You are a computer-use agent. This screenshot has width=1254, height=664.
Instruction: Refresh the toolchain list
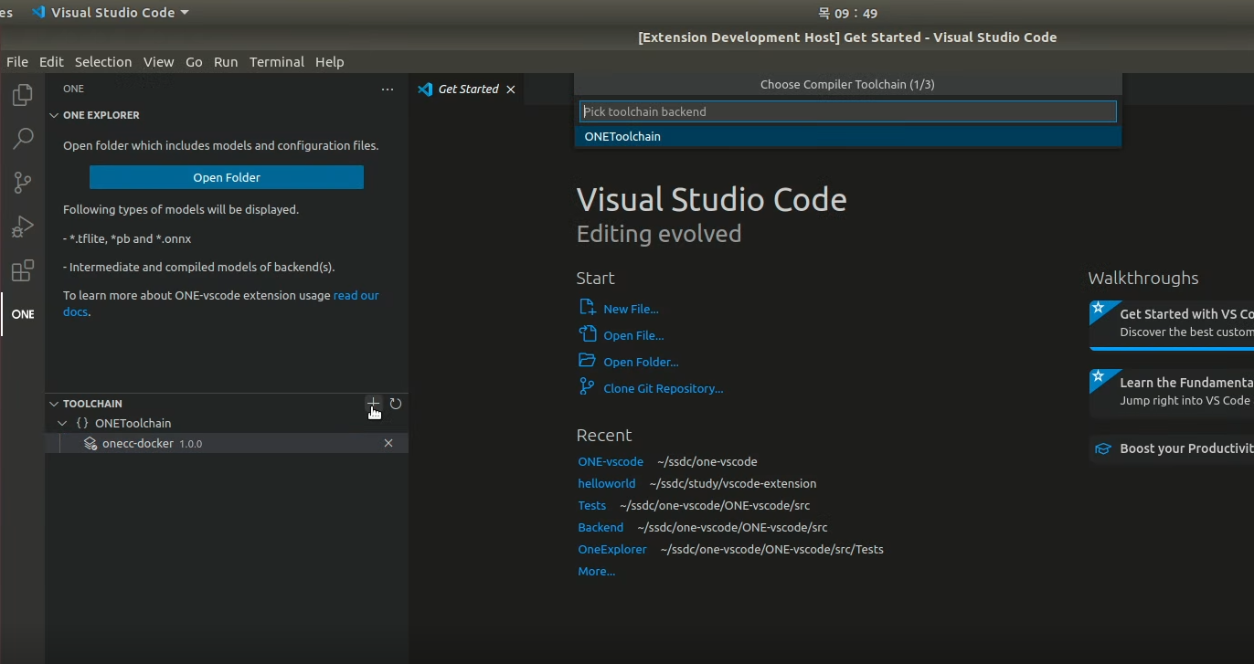click(x=395, y=404)
